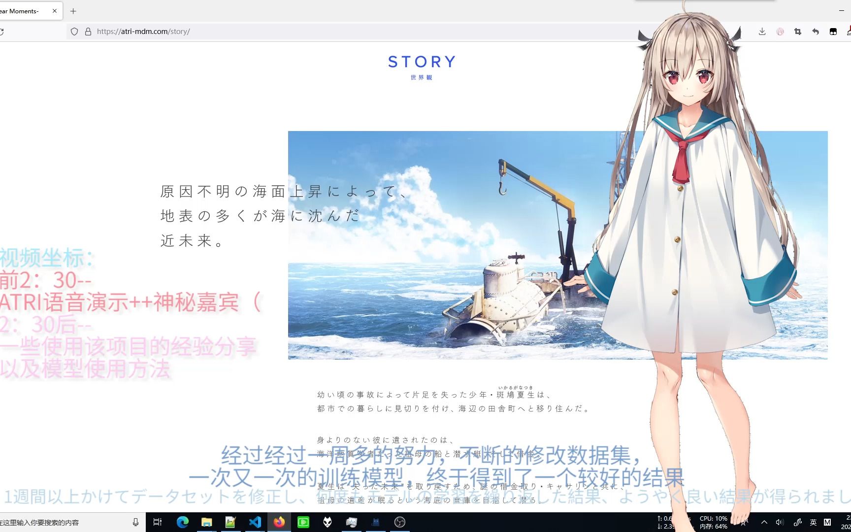Show site security via padlock icon
The width and height of the screenshot is (851, 532).
pos(88,32)
